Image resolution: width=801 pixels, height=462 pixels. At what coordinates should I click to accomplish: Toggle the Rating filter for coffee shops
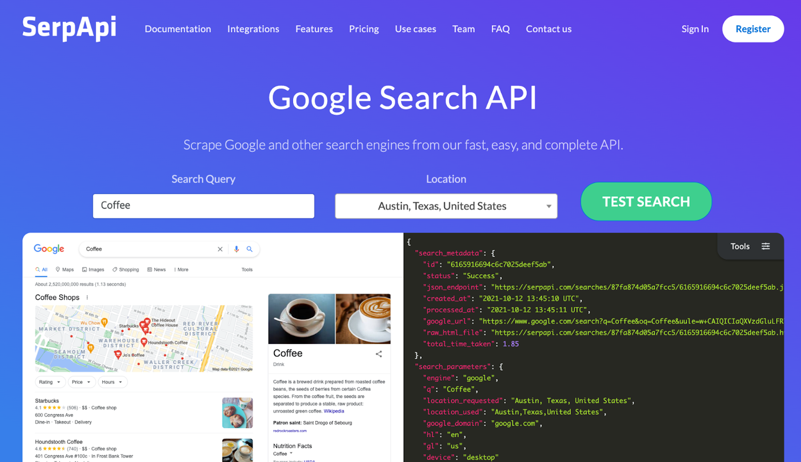pos(49,382)
